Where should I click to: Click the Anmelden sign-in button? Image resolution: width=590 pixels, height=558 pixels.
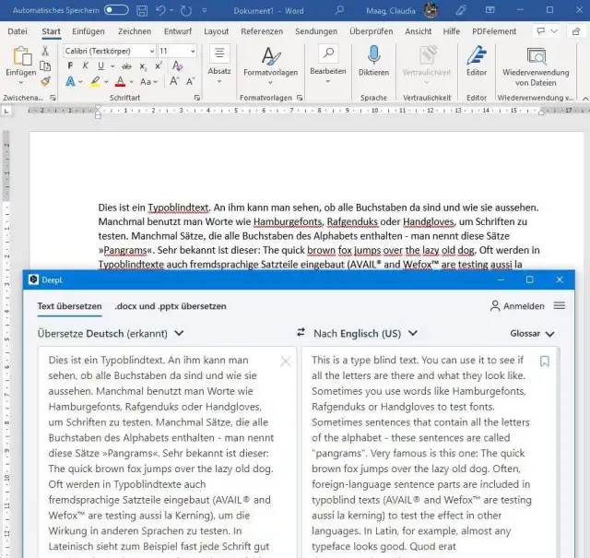pyautogui.click(x=517, y=306)
